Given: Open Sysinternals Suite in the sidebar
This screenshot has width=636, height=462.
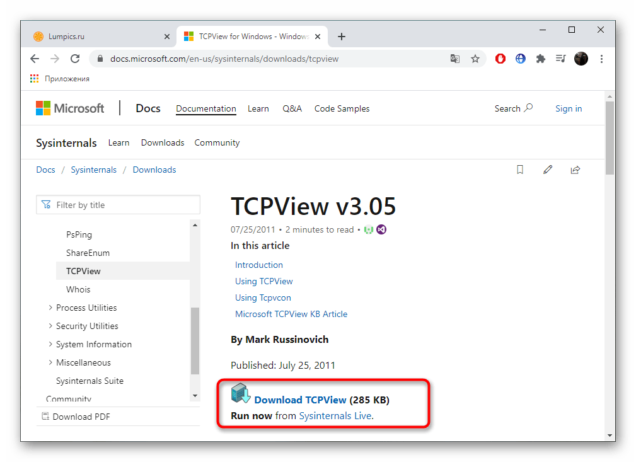Looking at the screenshot, I should [90, 381].
